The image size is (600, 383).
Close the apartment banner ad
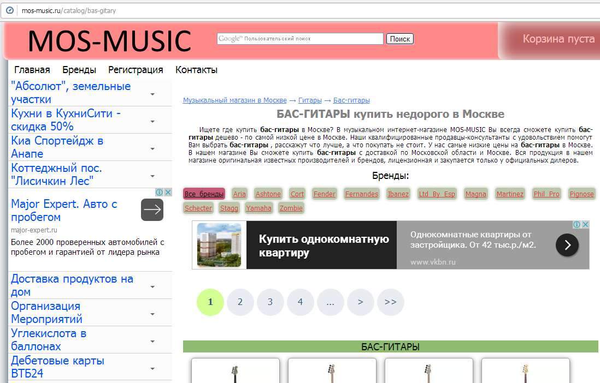[x=585, y=224]
